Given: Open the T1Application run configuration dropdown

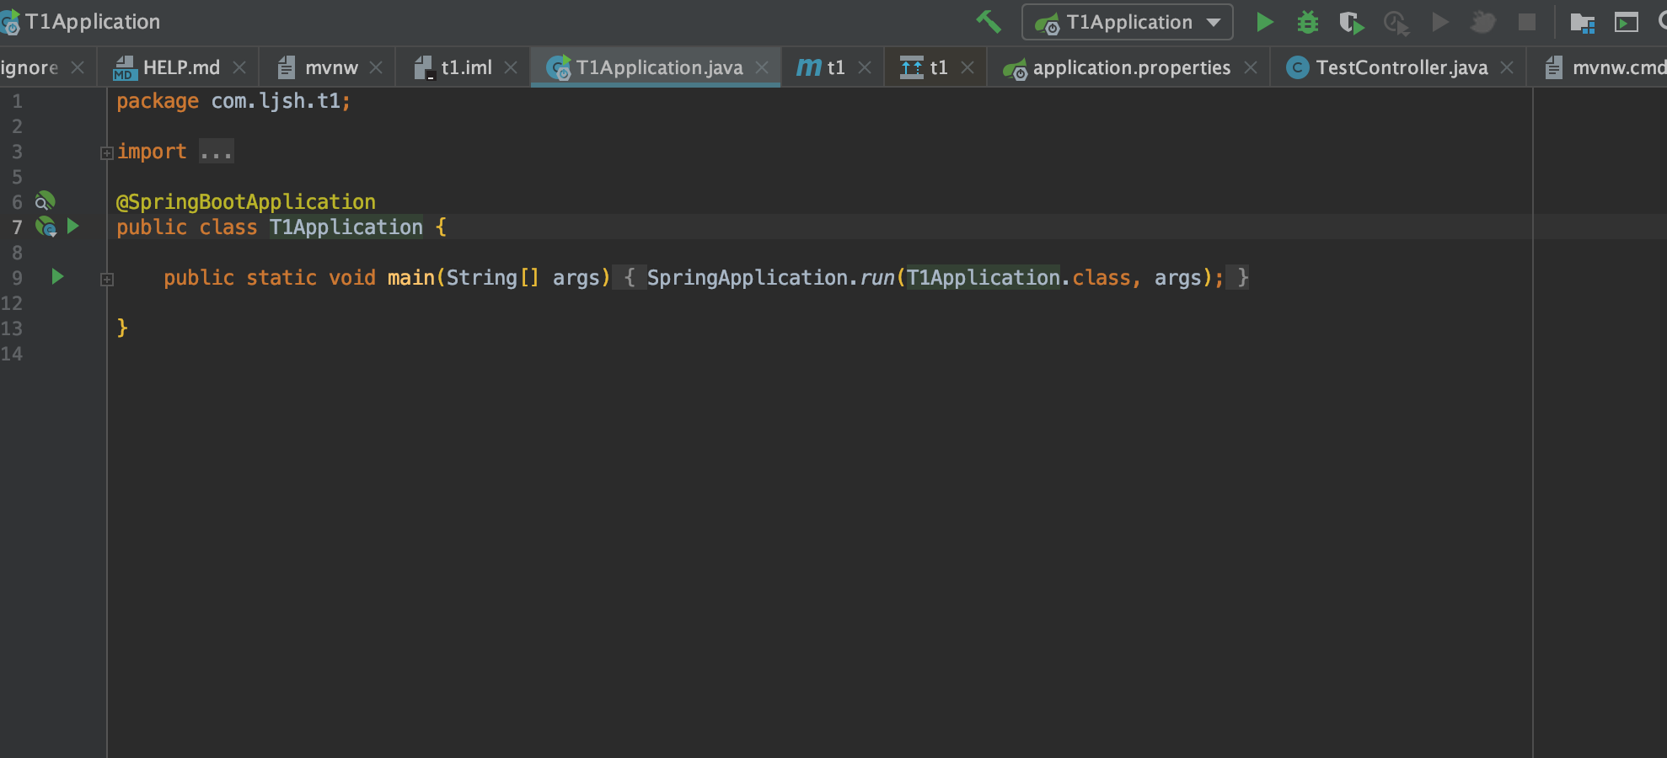Looking at the screenshot, I should pyautogui.click(x=1128, y=22).
